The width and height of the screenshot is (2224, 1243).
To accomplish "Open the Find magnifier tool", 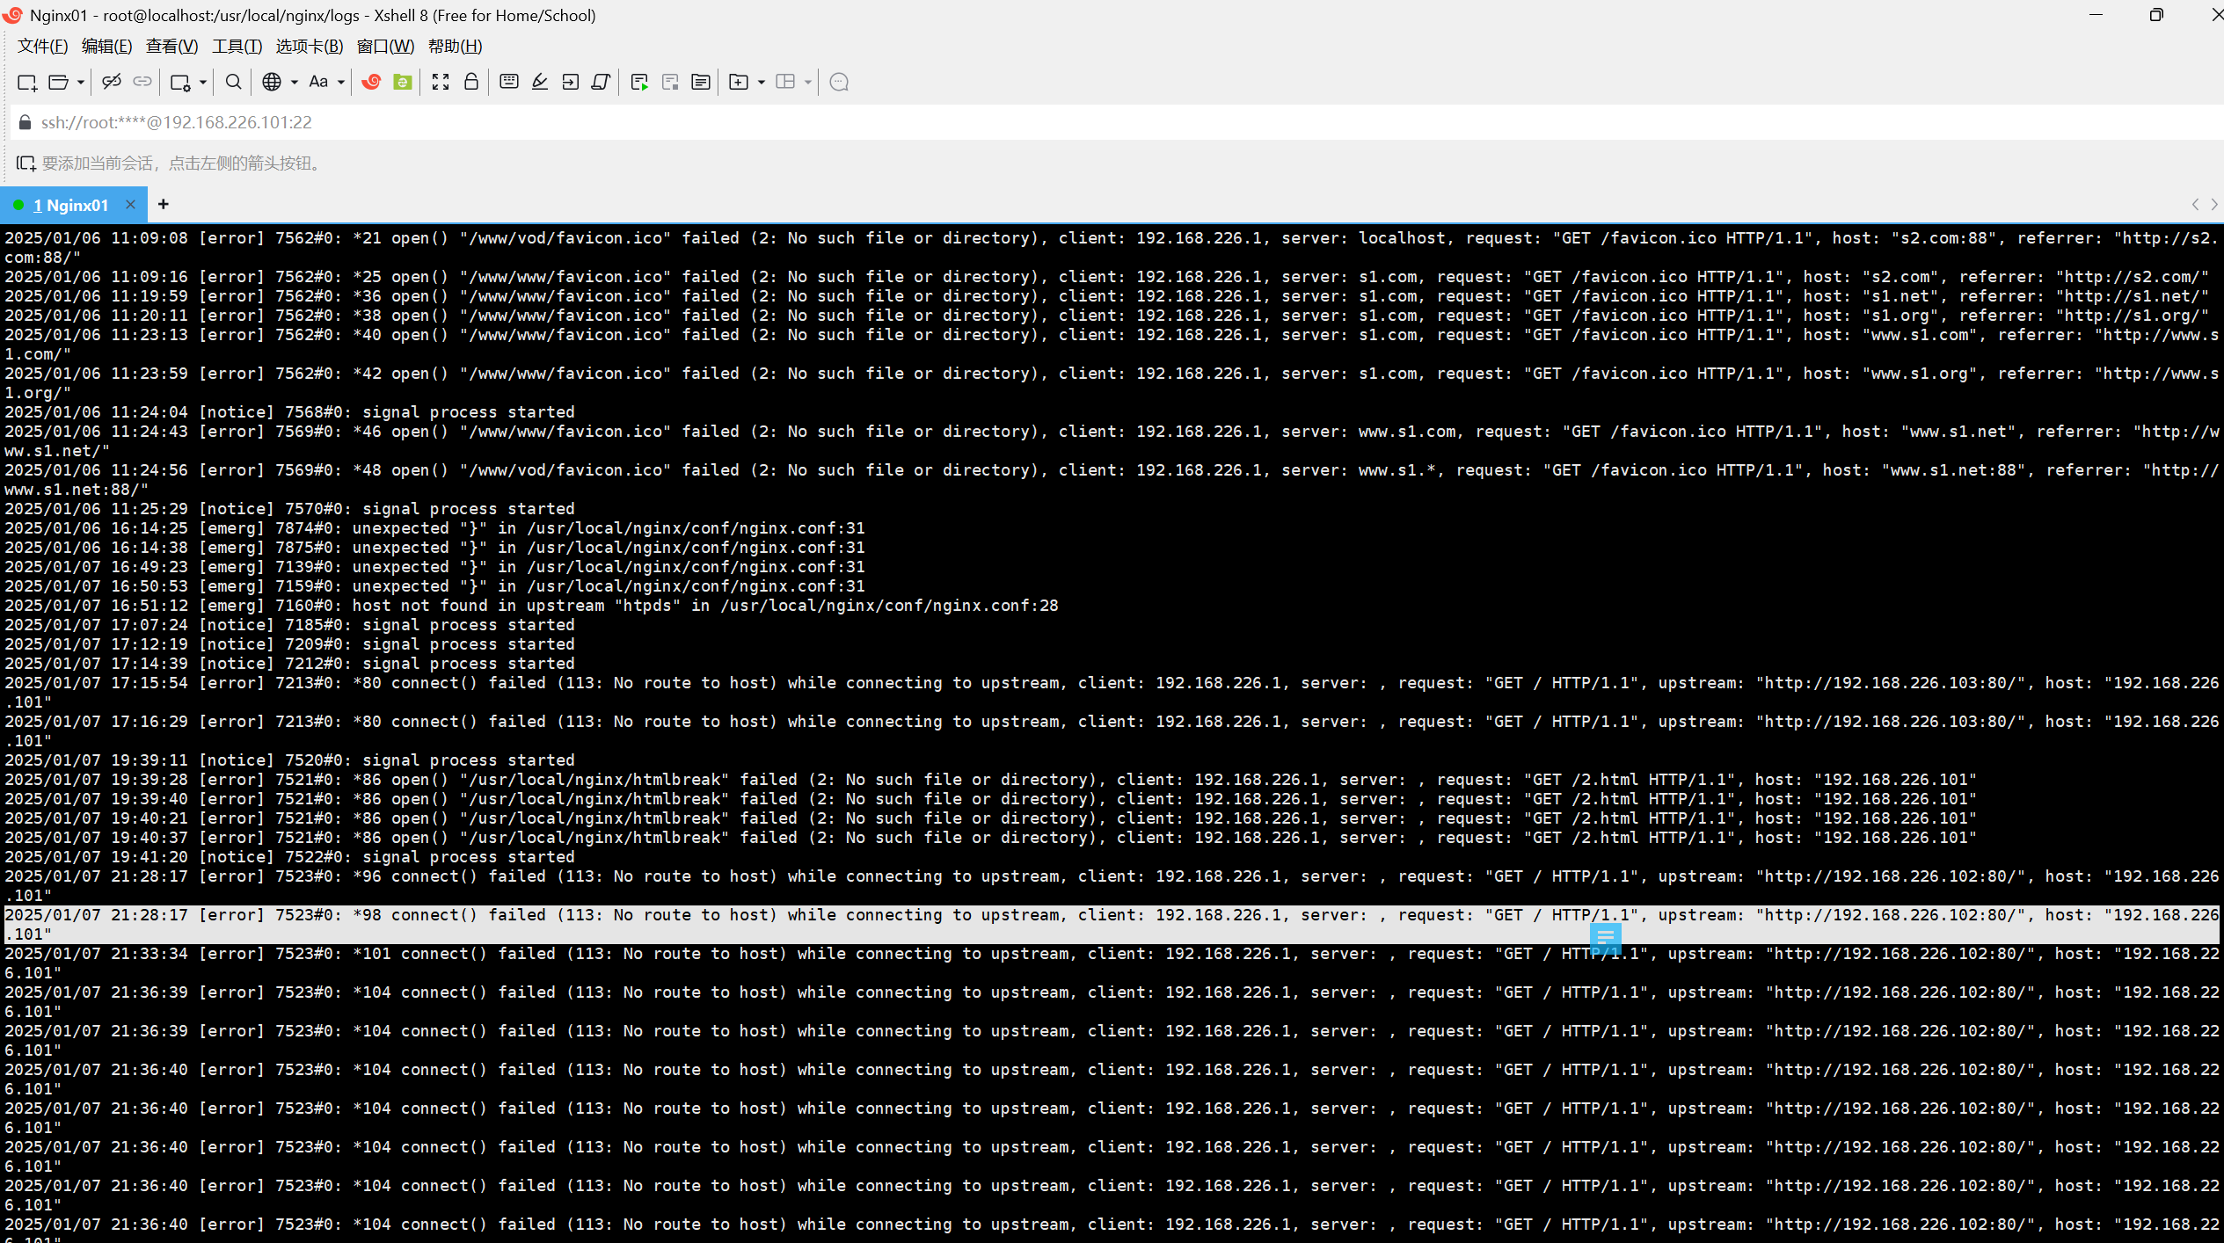I will (x=233, y=82).
